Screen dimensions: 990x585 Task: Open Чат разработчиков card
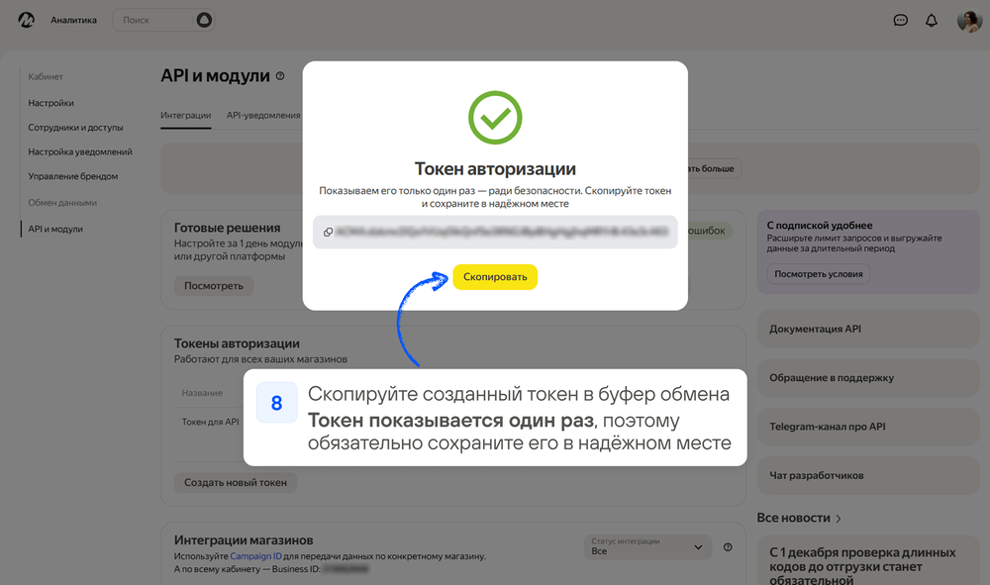[868, 476]
